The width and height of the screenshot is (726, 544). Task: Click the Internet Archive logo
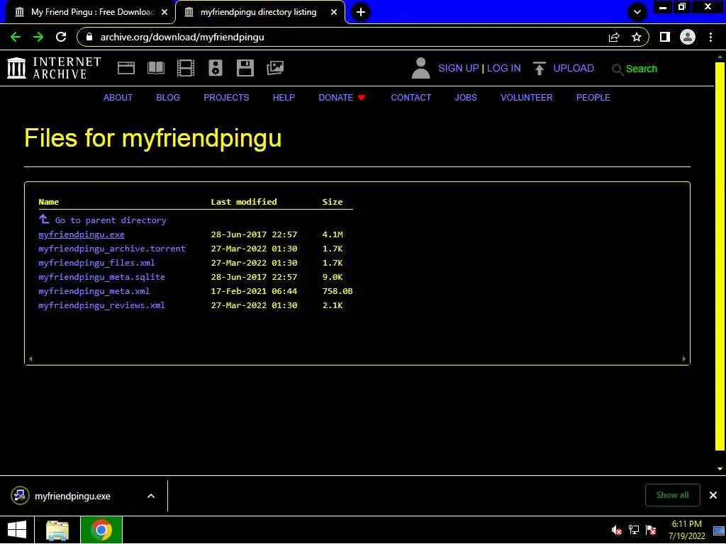pos(54,68)
